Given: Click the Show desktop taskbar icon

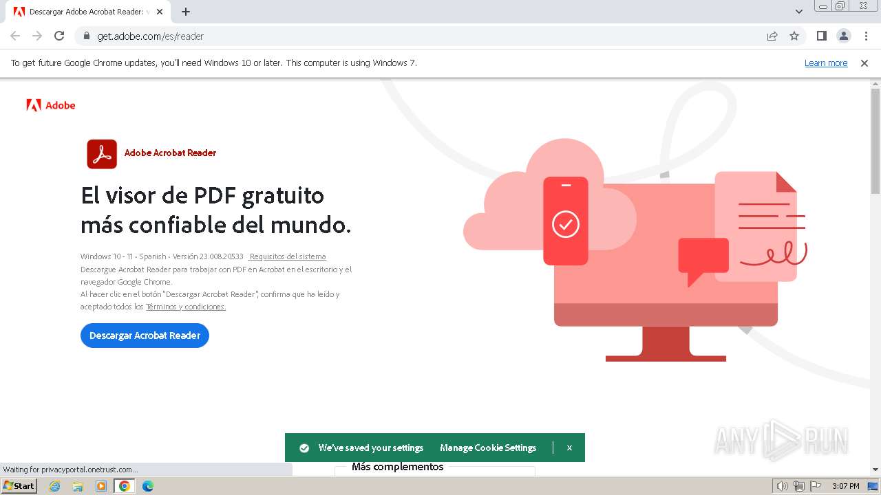Looking at the screenshot, I should point(873,486).
